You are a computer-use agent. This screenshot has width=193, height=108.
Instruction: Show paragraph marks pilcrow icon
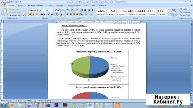click(x=93, y=10)
